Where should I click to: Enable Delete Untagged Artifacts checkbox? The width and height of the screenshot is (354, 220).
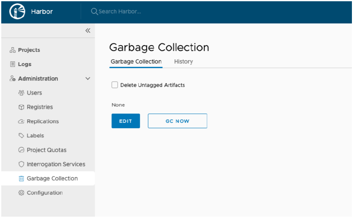click(115, 85)
